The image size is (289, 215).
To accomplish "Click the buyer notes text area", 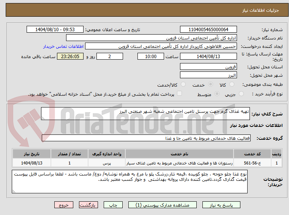I will (x=129, y=182).
